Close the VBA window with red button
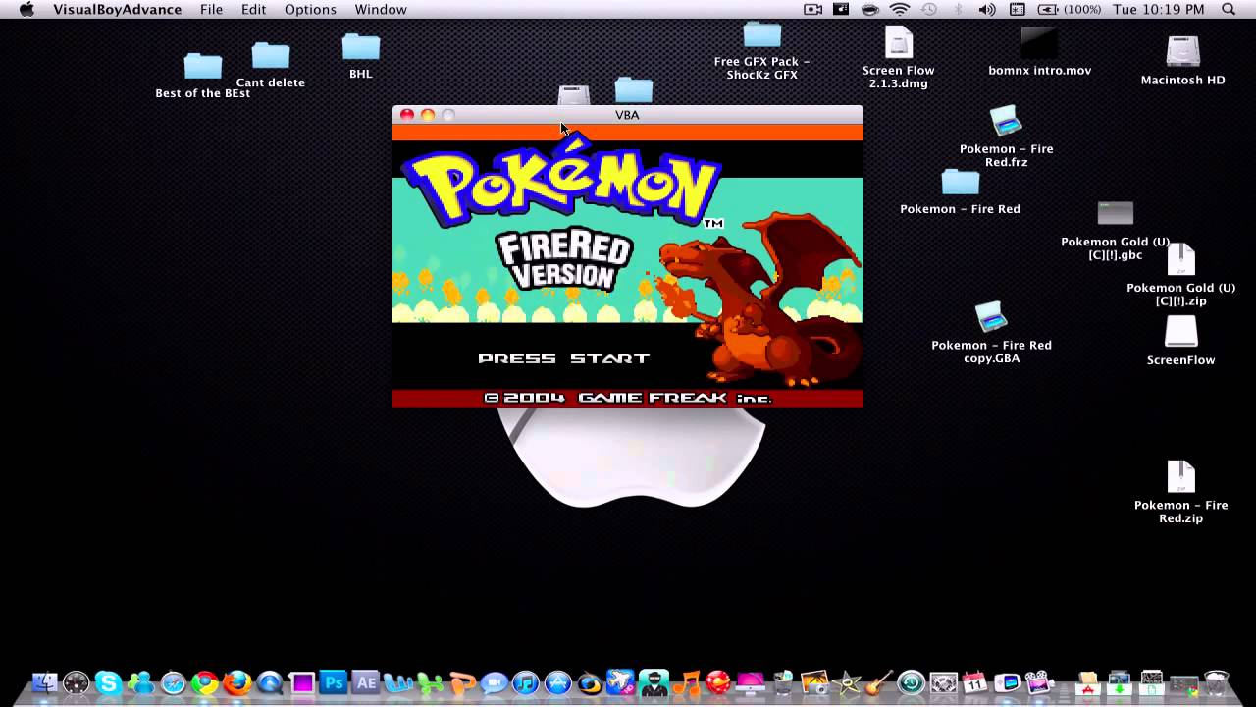Screen dimensions: 1256x707 pyautogui.click(x=407, y=115)
